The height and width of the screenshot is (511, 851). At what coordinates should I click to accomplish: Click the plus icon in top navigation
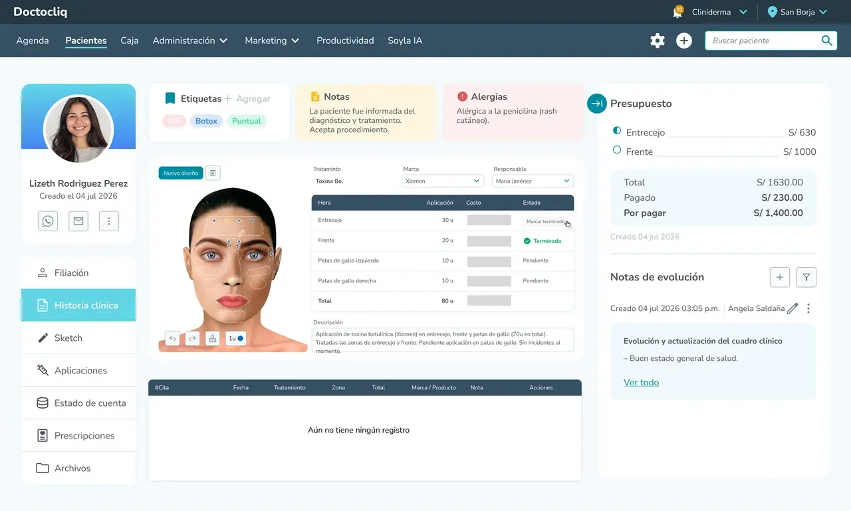click(684, 41)
